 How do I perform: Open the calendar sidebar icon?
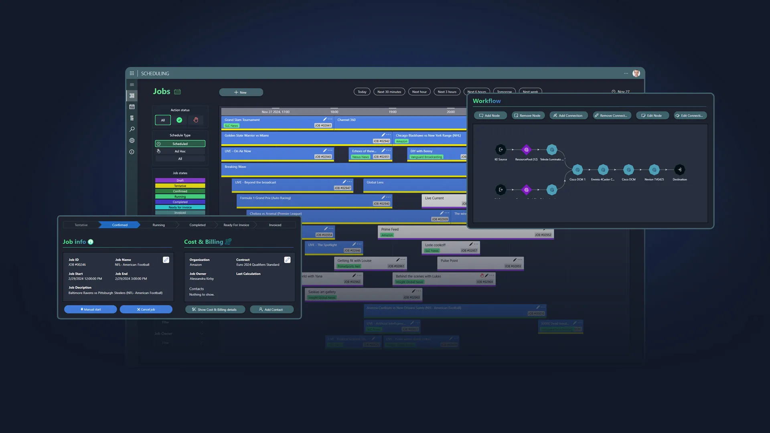[x=132, y=107]
